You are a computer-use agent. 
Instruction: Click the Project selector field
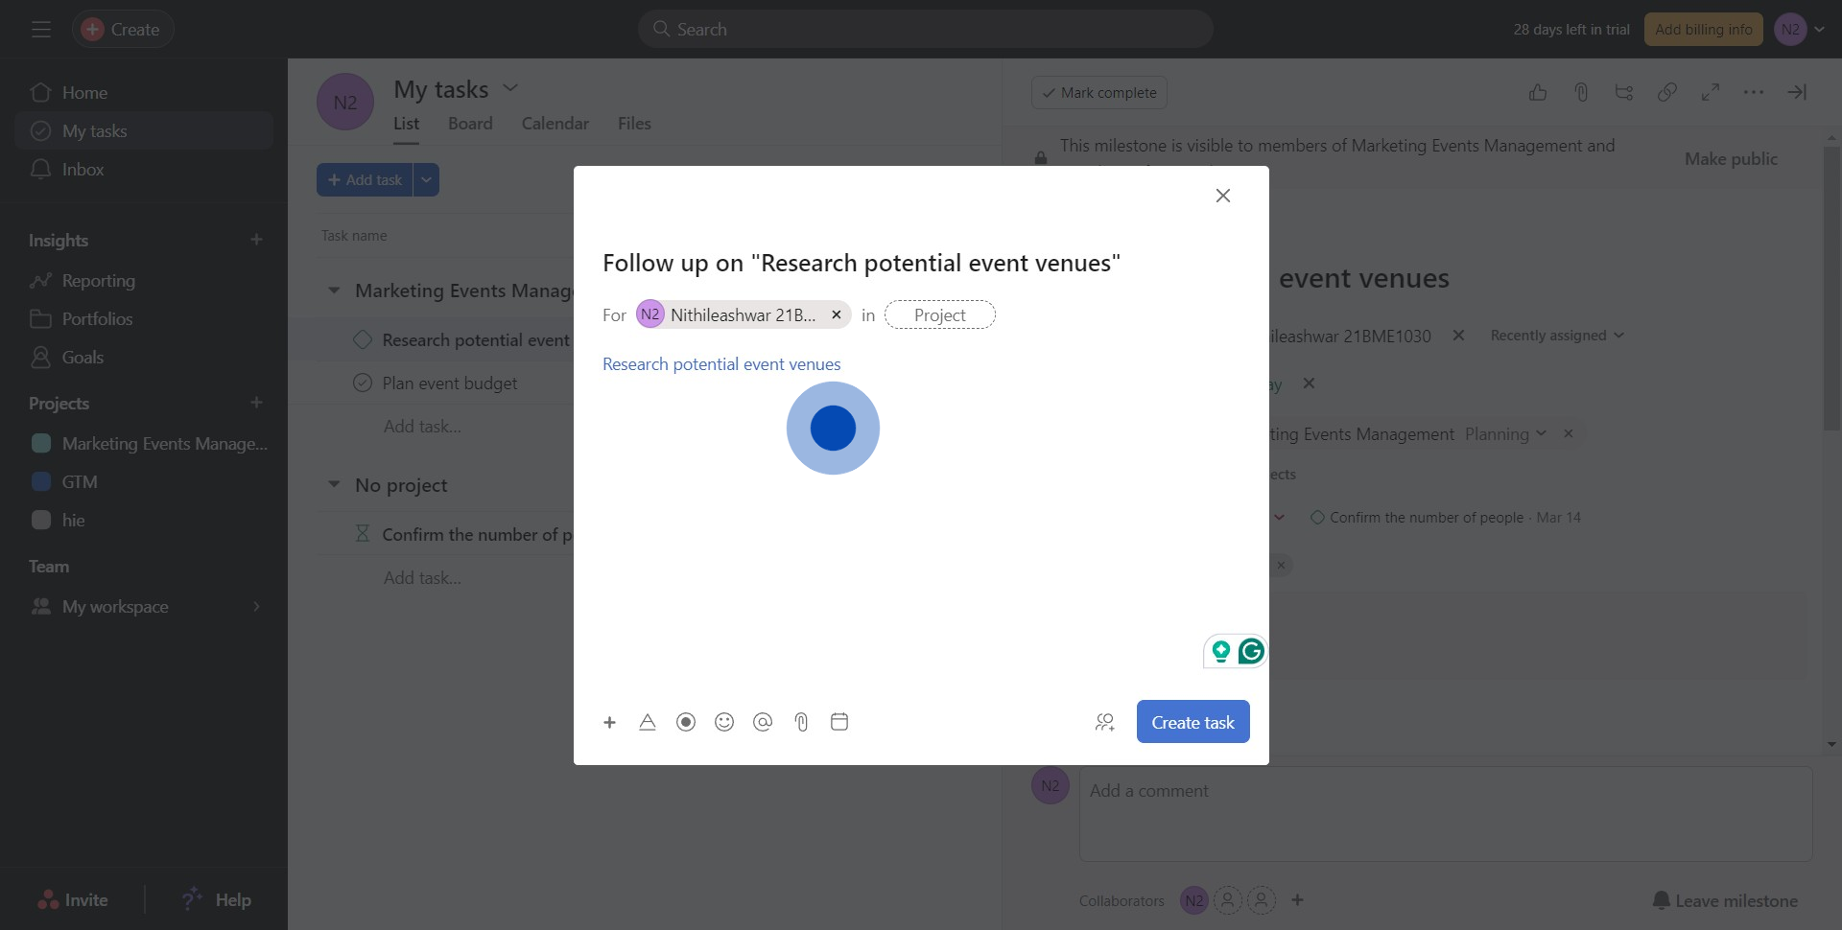(939, 314)
